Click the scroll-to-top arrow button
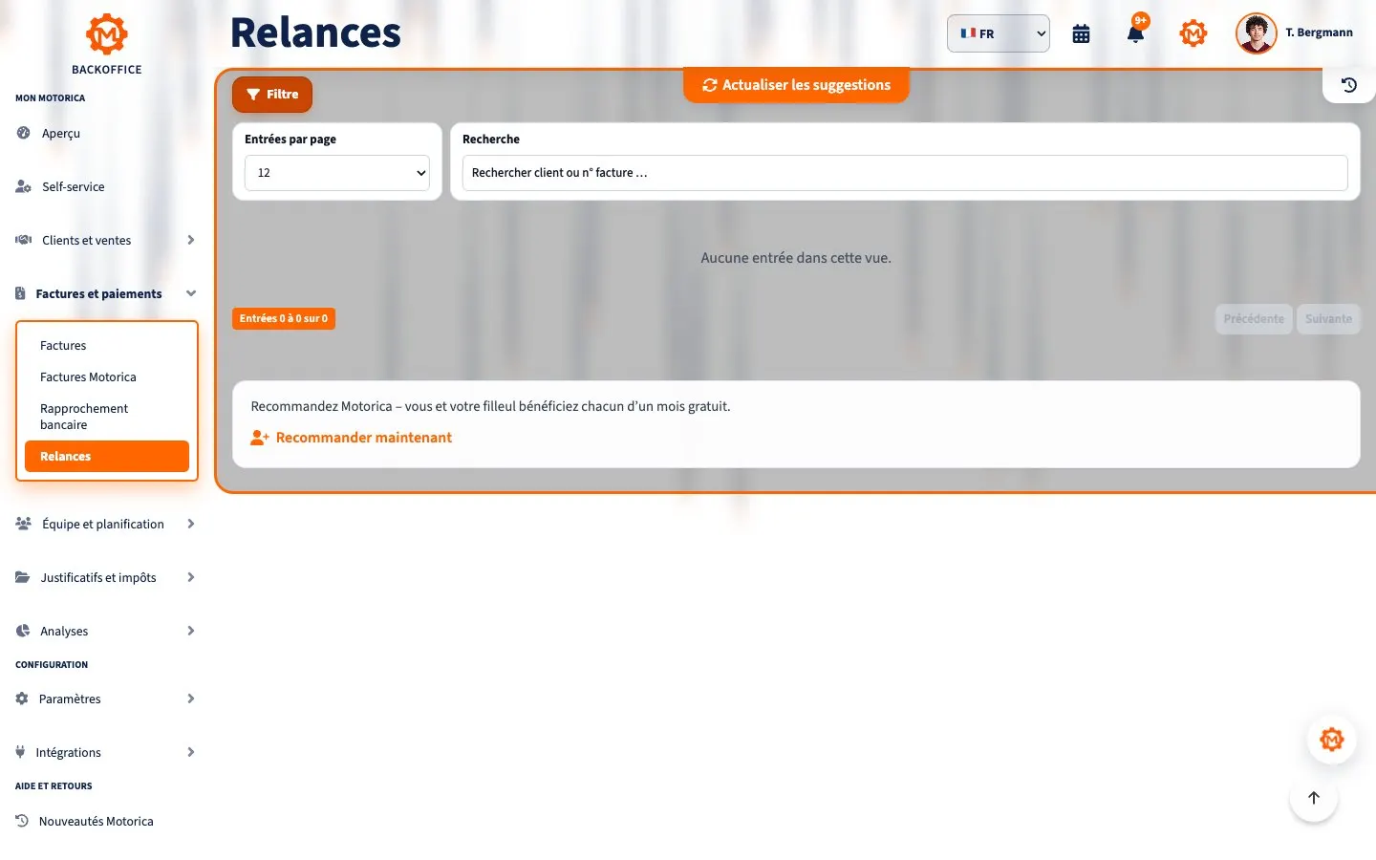Screen dimensions: 1376x860 click(x=1314, y=798)
